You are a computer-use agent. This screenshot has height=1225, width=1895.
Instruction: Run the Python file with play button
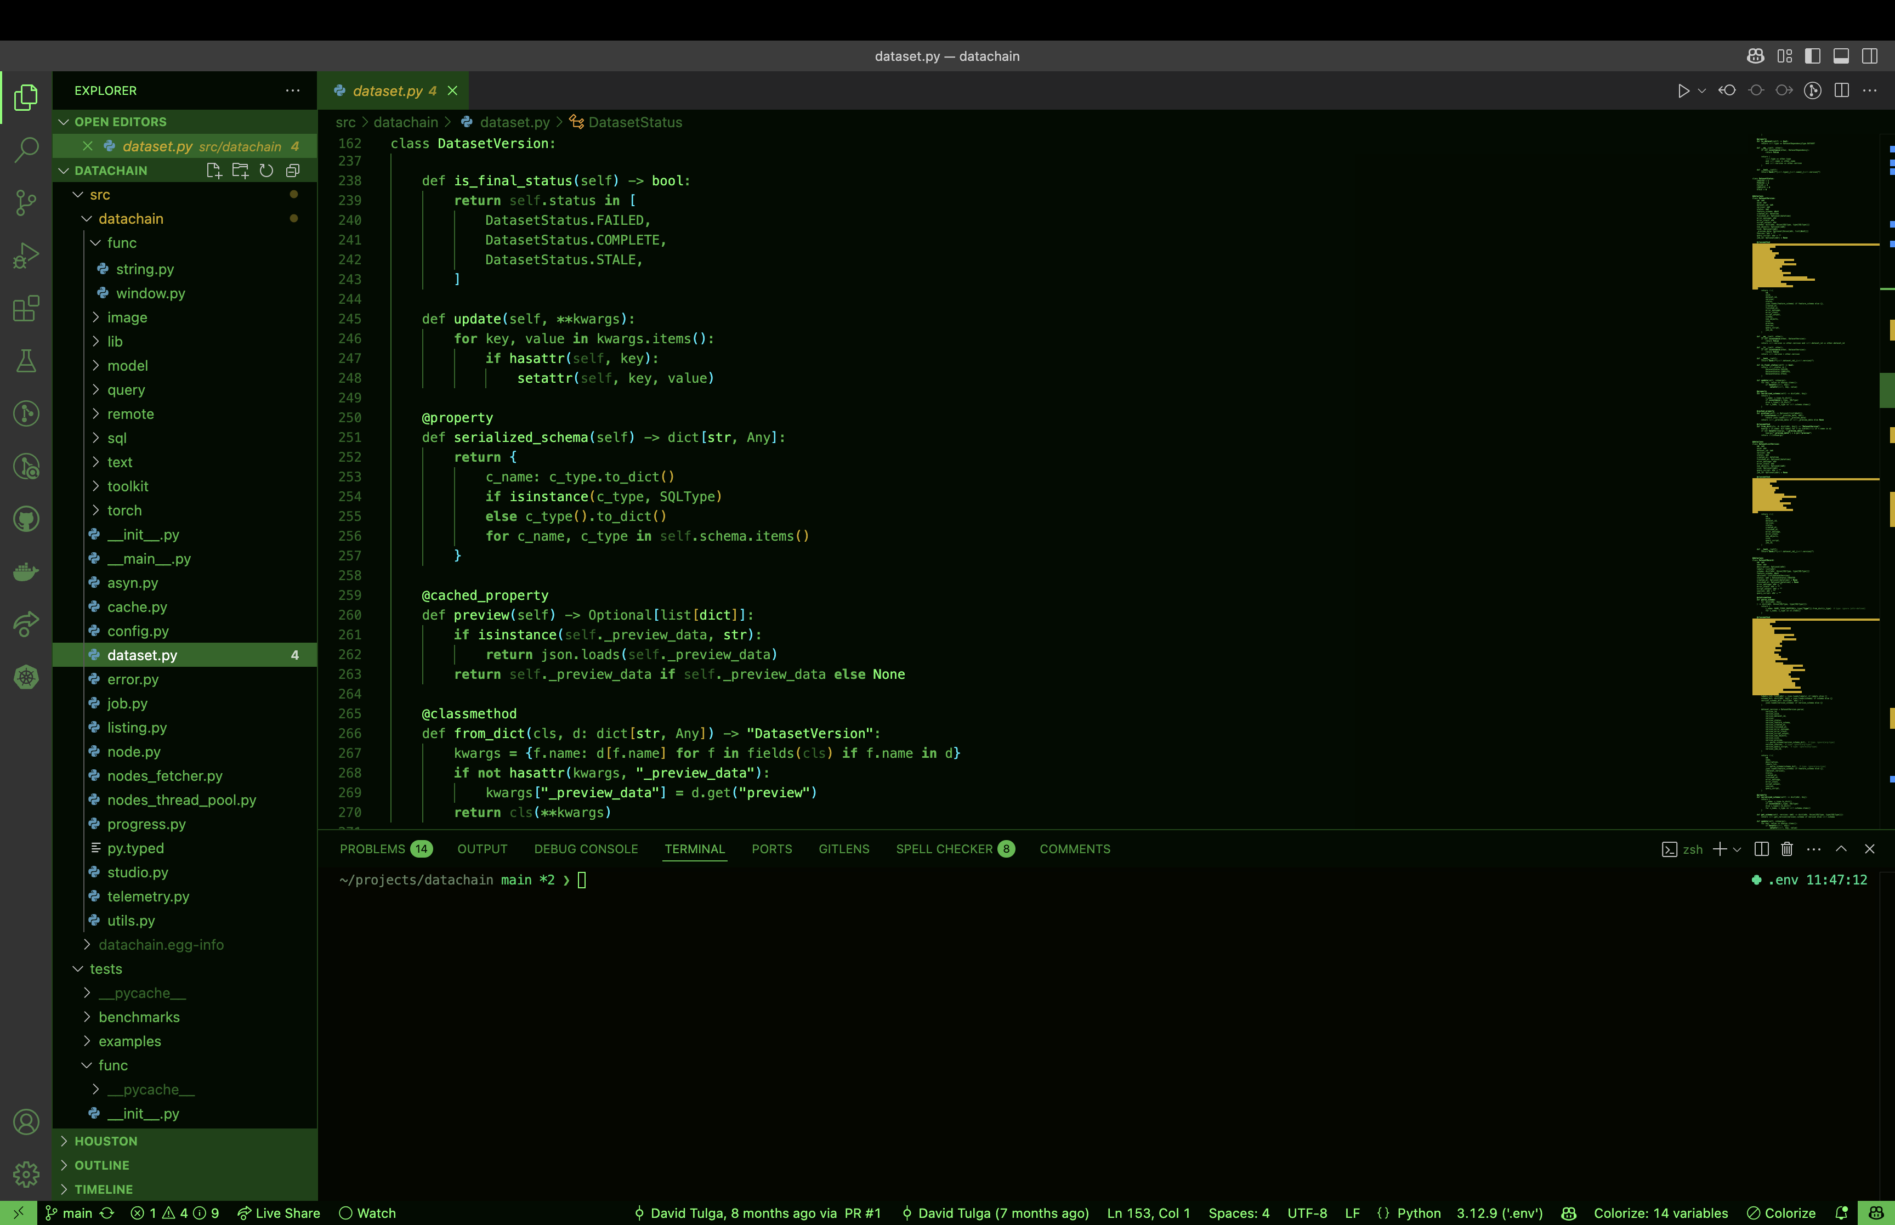pyautogui.click(x=1683, y=90)
